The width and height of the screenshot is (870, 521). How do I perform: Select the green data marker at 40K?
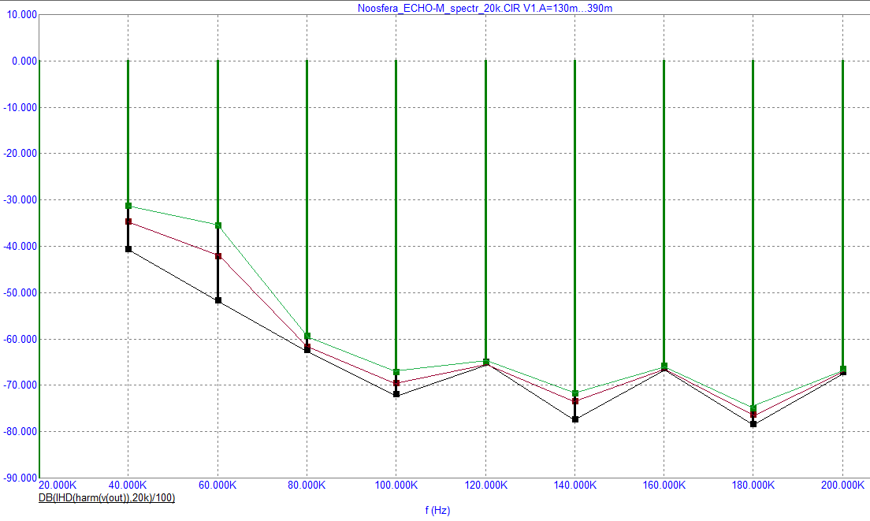128,206
